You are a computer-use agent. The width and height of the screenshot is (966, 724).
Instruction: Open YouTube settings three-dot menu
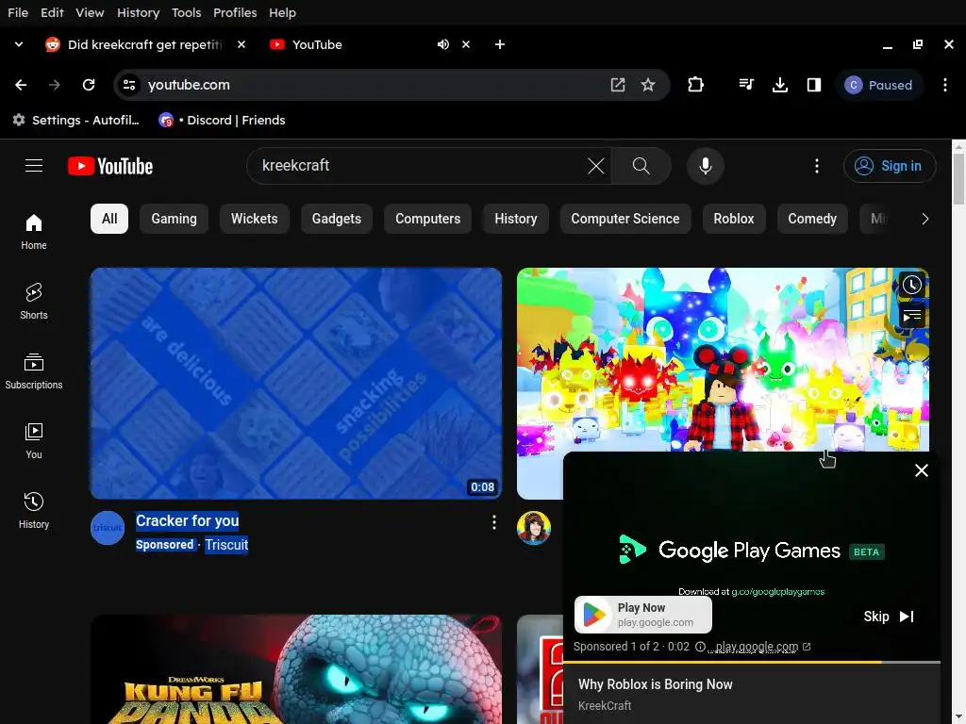pyautogui.click(x=817, y=166)
